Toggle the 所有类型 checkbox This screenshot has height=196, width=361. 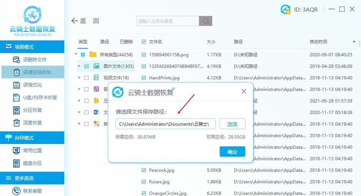pyautogui.click(x=83, y=55)
